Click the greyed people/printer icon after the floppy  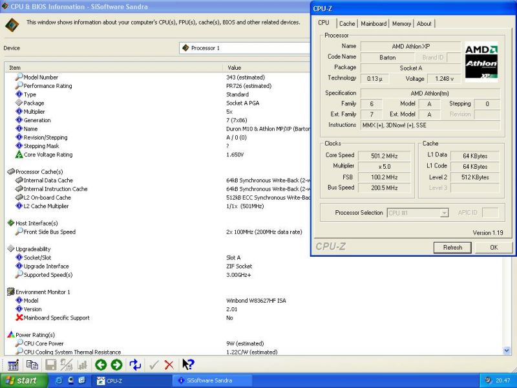(67, 365)
